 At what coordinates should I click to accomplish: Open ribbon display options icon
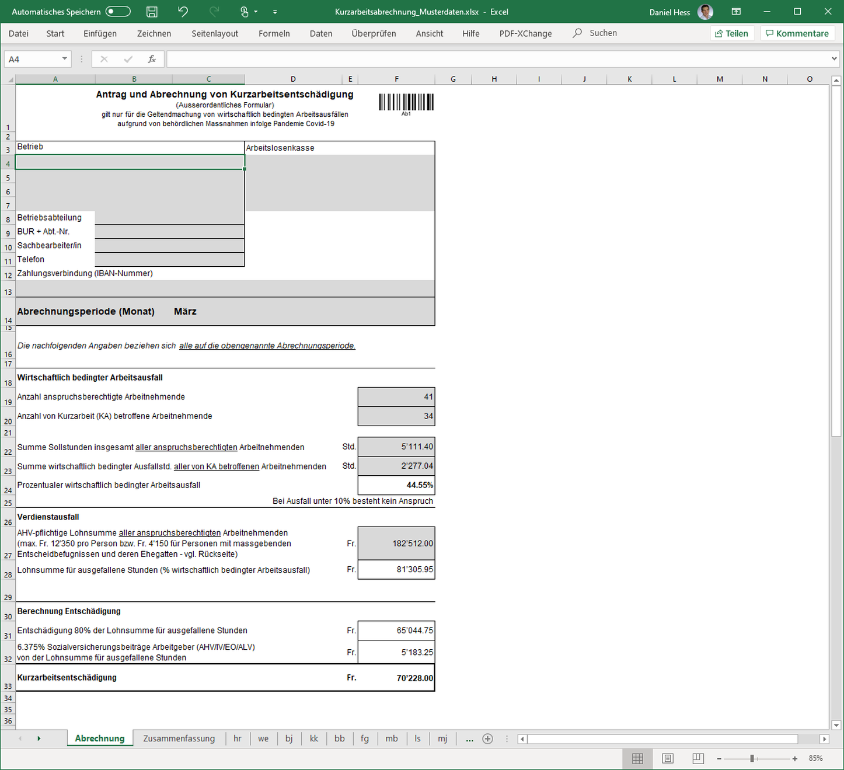736,12
